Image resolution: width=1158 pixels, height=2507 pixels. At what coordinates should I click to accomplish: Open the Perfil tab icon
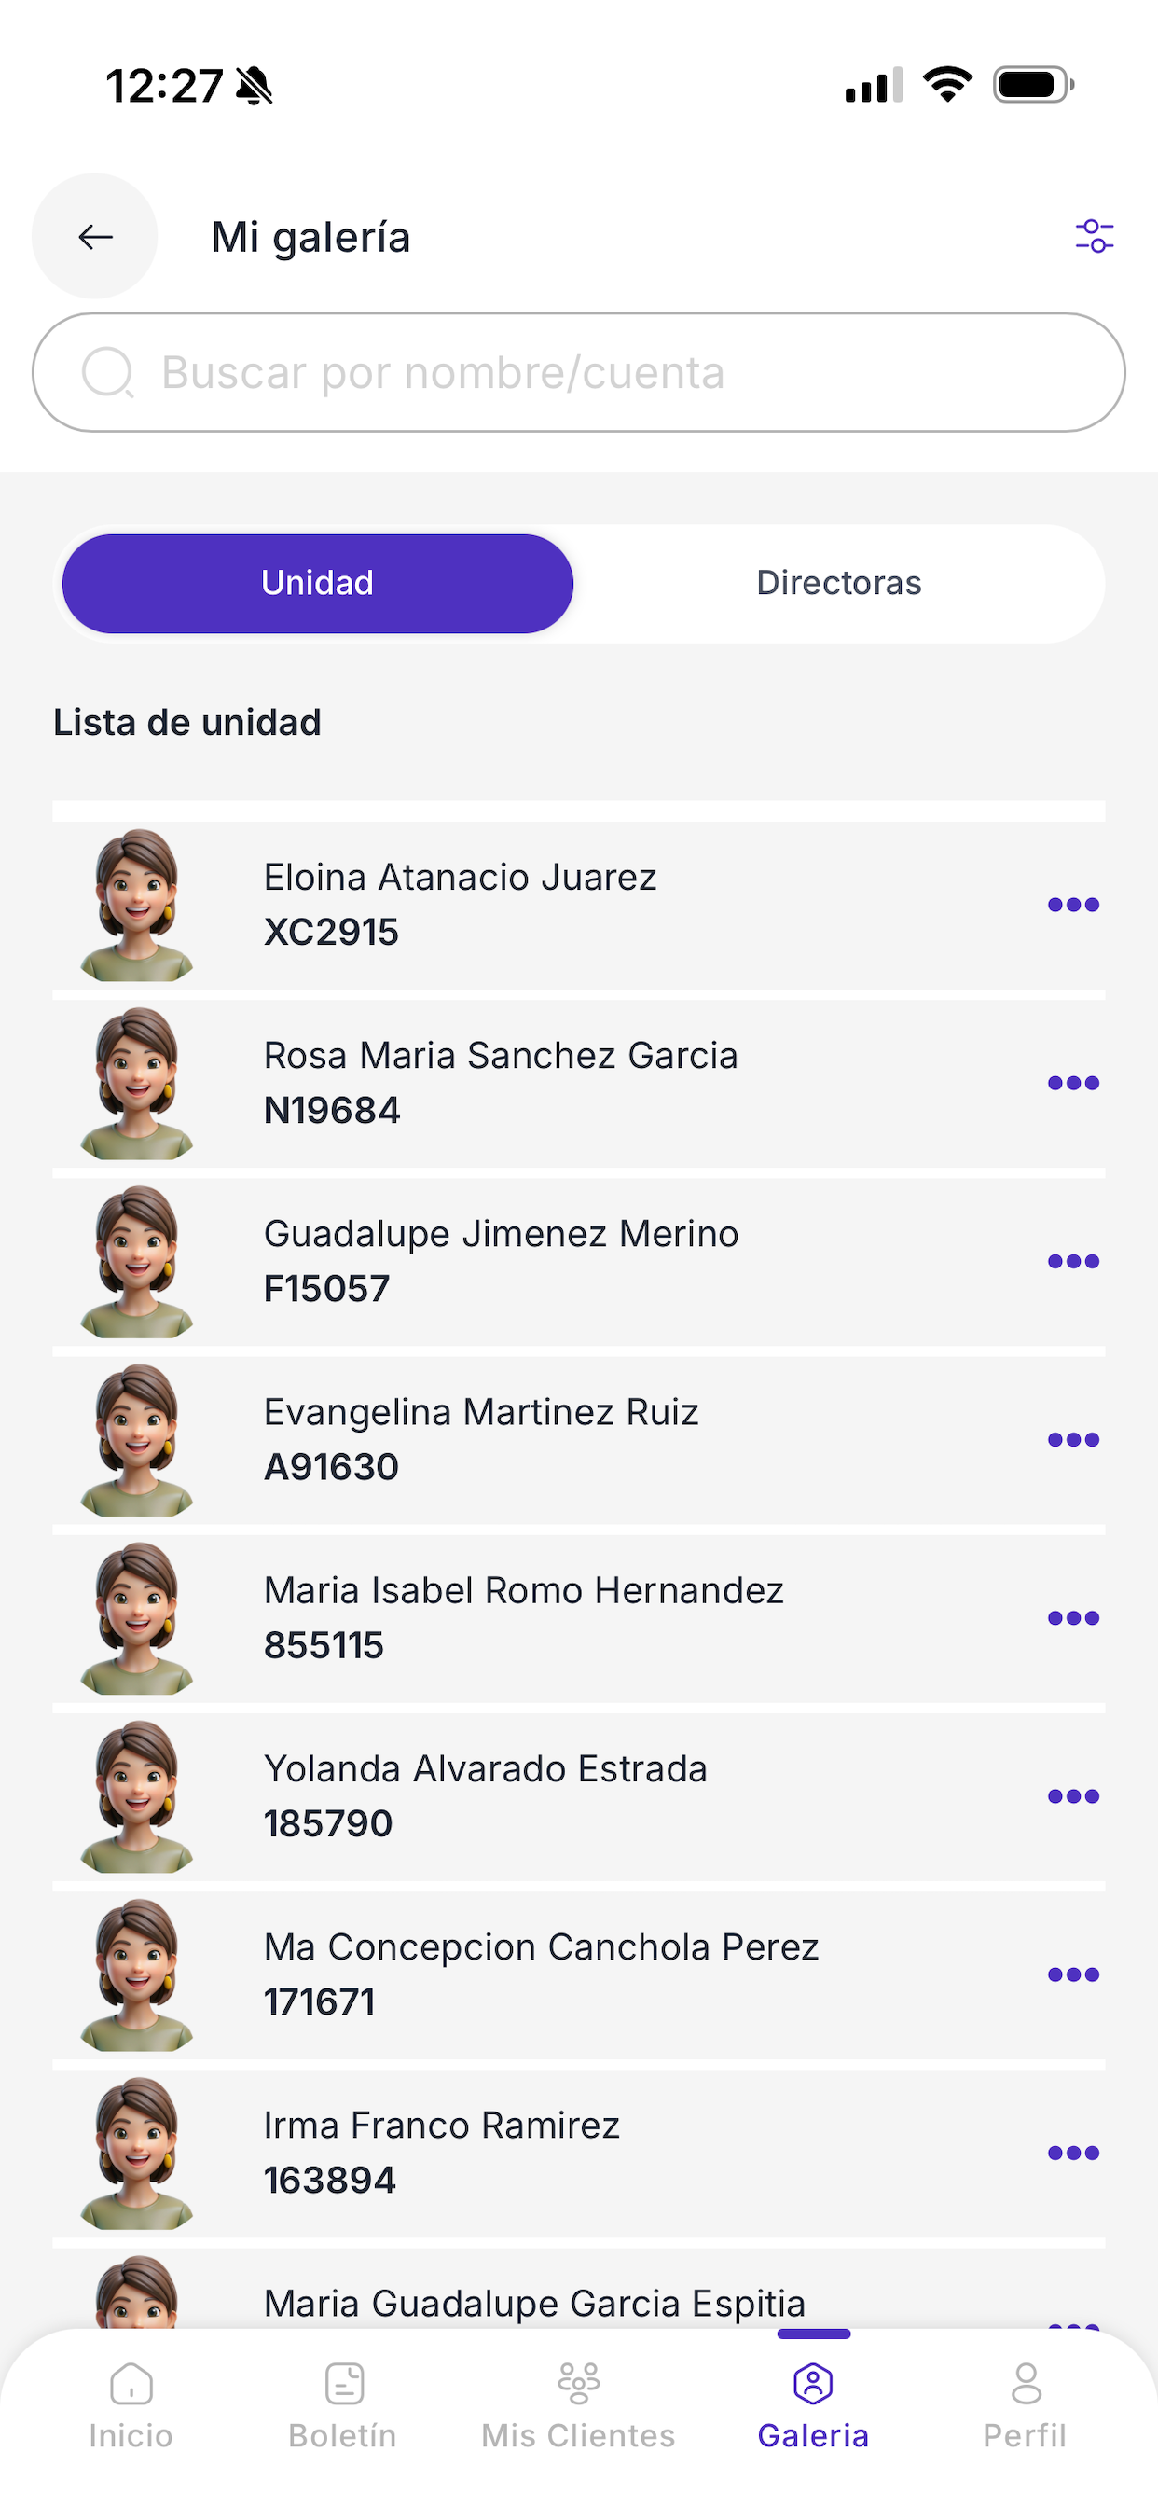(x=1026, y=2383)
